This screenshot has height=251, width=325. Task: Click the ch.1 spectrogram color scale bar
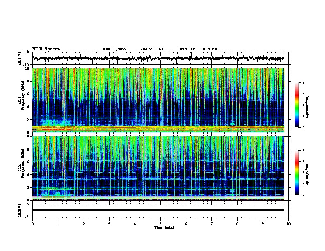tap(297, 105)
